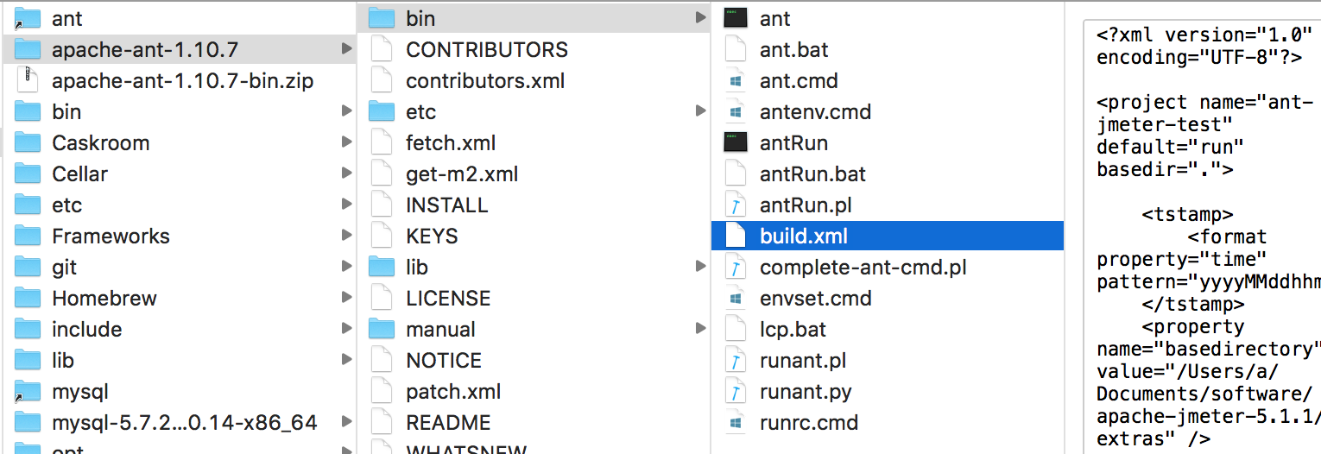Click the runant.pl script icon
This screenshot has width=1321, height=454.
[736, 360]
